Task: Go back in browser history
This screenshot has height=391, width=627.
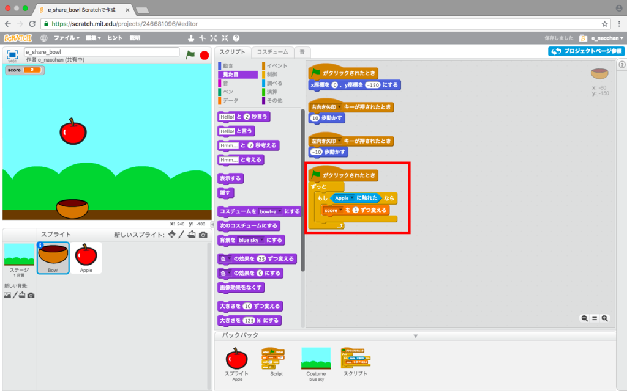Action: [7, 24]
